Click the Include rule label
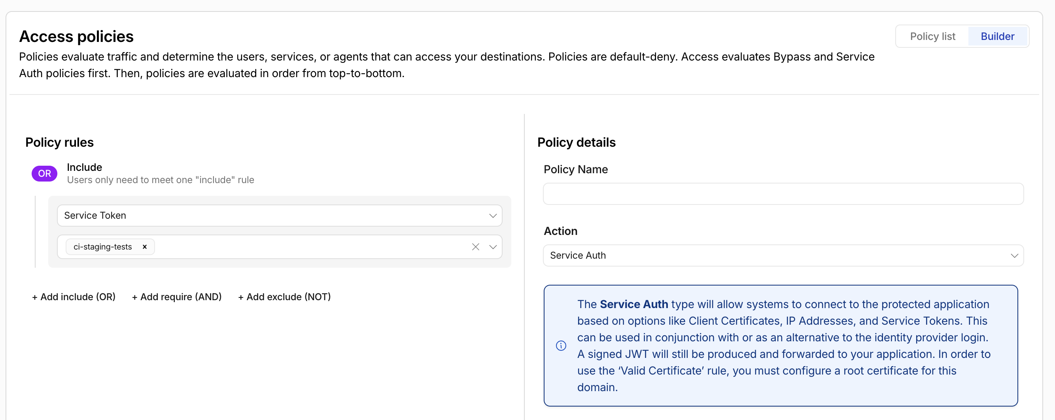The height and width of the screenshot is (420, 1055). point(84,167)
